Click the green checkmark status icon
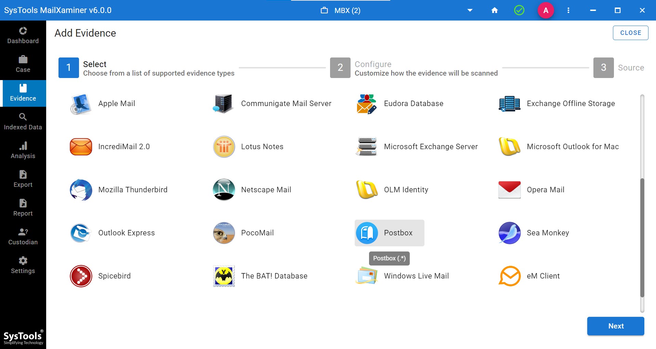 pyautogui.click(x=519, y=10)
